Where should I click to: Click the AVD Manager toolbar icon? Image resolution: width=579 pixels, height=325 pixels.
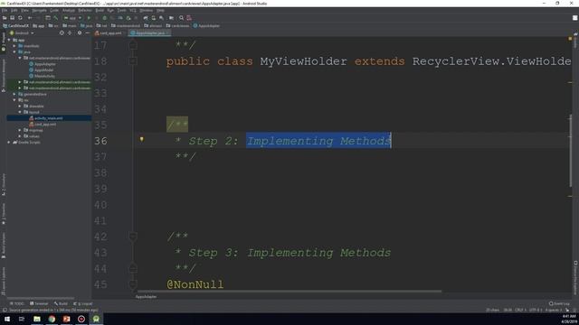[154, 18]
